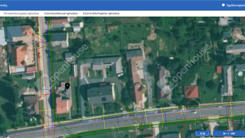This screenshot has height=138, width=245.
Task: Select the Közmű-állásfoglalás igénylése tab
Action: tap(101, 13)
